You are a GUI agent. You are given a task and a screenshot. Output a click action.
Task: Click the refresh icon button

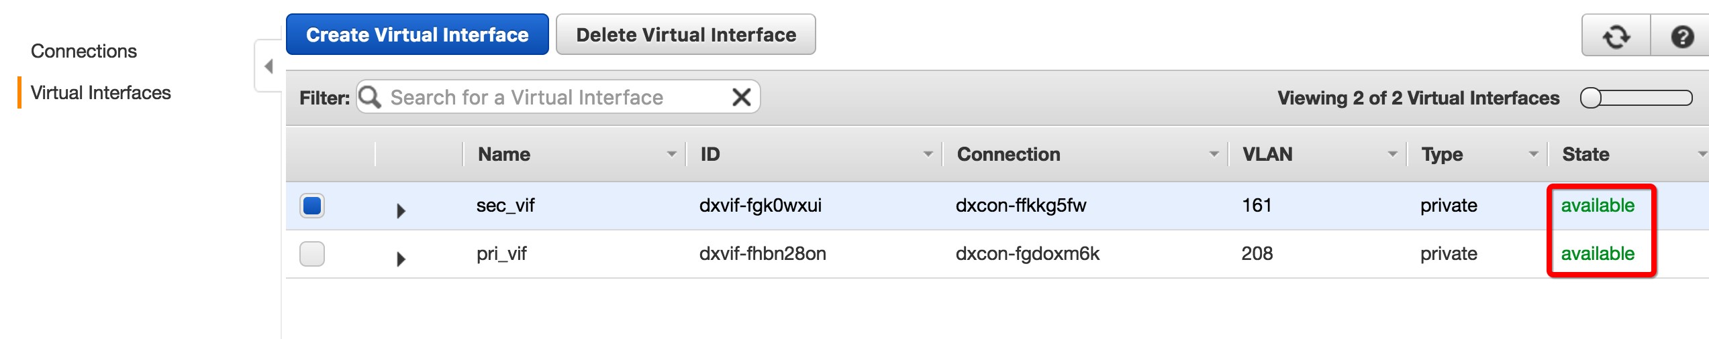(x=1616, y=36)
